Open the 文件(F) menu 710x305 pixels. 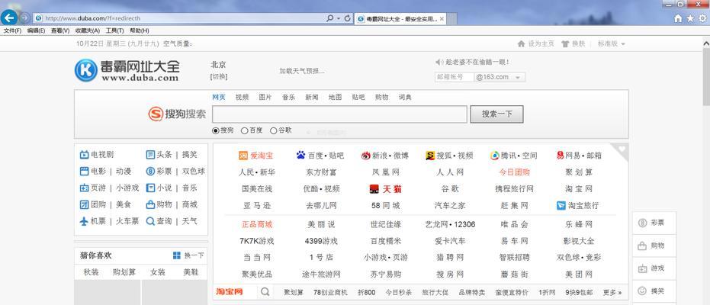(x=12, y=30)
